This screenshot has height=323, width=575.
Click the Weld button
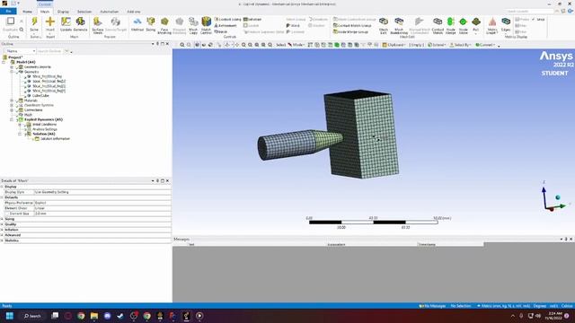[293, 26]
